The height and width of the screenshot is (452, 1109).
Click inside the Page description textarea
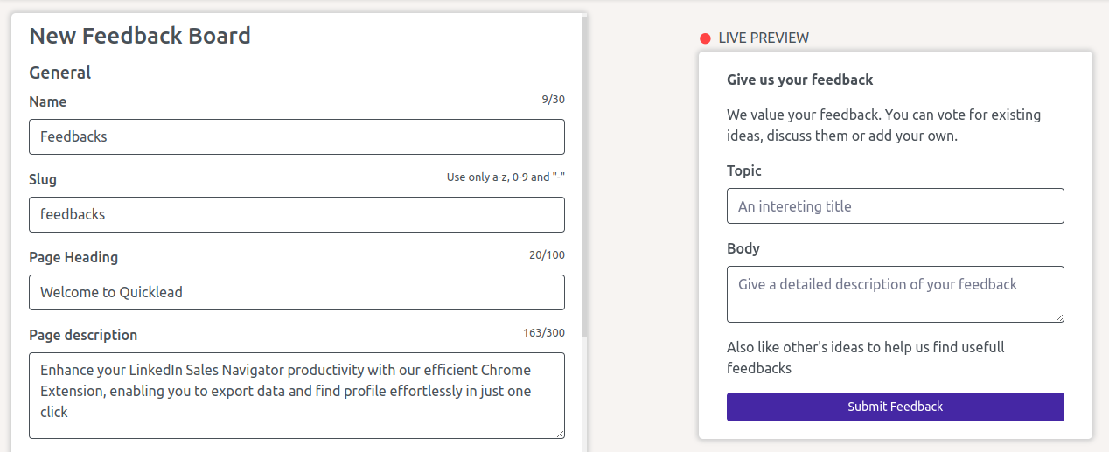[296, 395]
